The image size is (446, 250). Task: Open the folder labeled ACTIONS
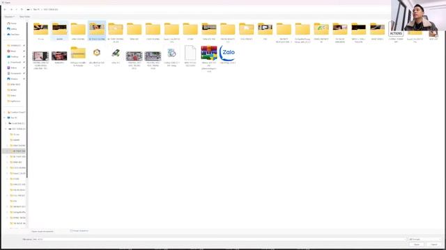click(x=396, y=32)
